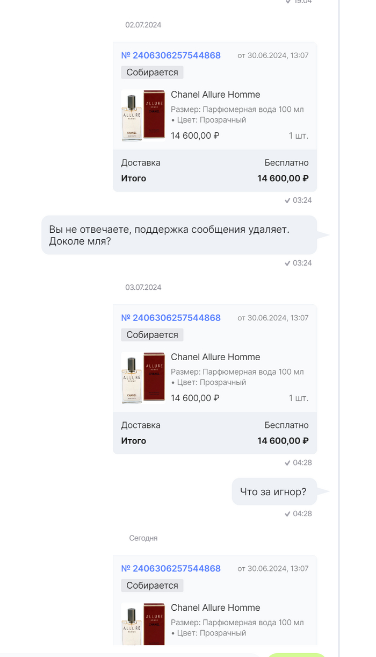
Task: Select Chanel Allure Homme title in 02.07.2024 card
Action: pos(215,95)
